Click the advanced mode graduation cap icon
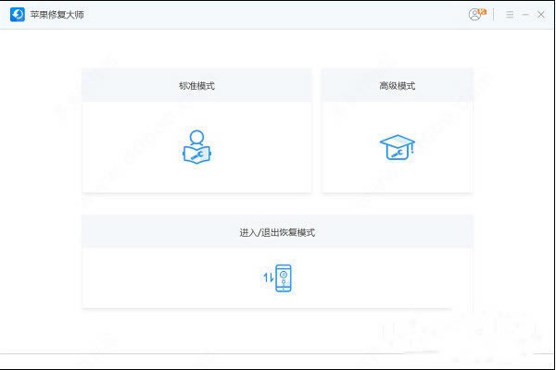 click(x=398, y=147)
